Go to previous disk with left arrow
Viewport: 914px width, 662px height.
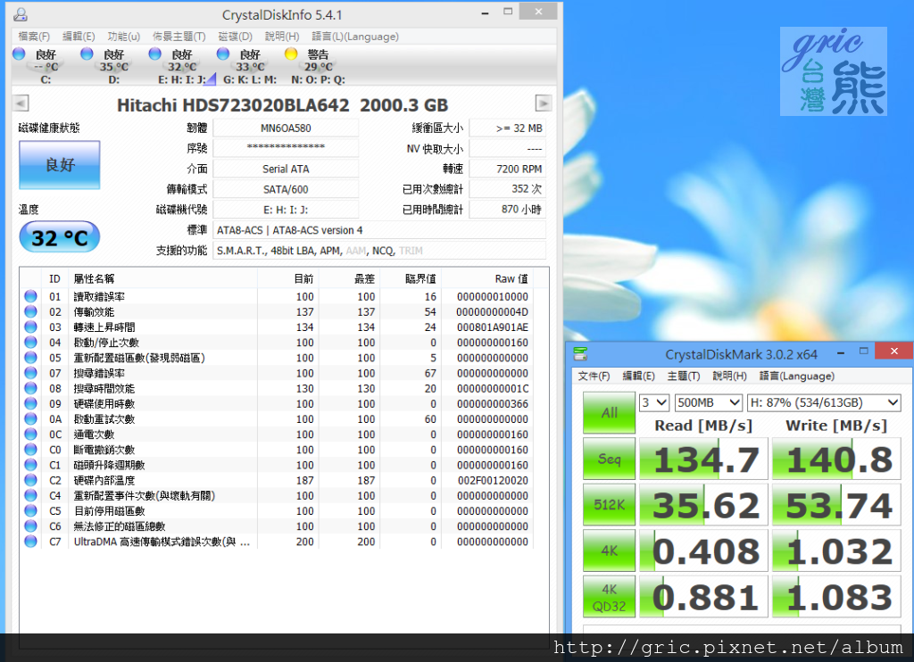[21, 103]
